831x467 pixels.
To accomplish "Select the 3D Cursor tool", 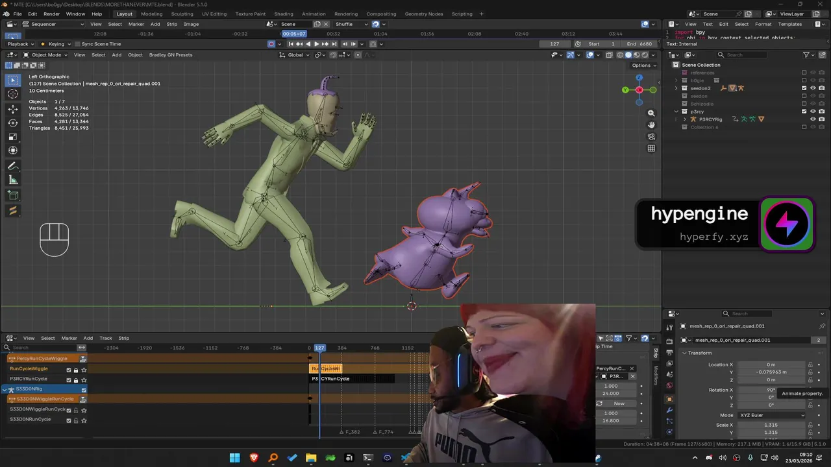I will tap(13, 94).
